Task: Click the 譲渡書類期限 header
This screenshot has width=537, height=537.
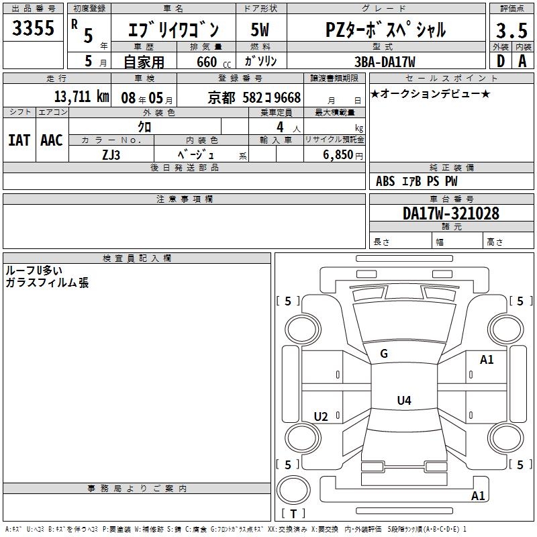Action: (334, 78)
